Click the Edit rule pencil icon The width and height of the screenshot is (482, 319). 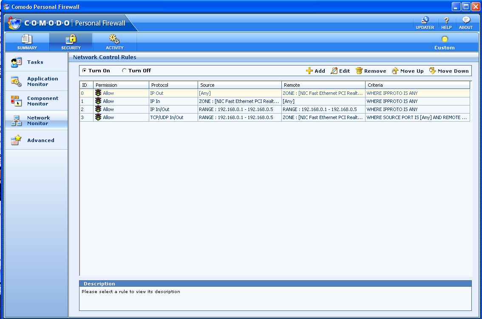[334, 71]
